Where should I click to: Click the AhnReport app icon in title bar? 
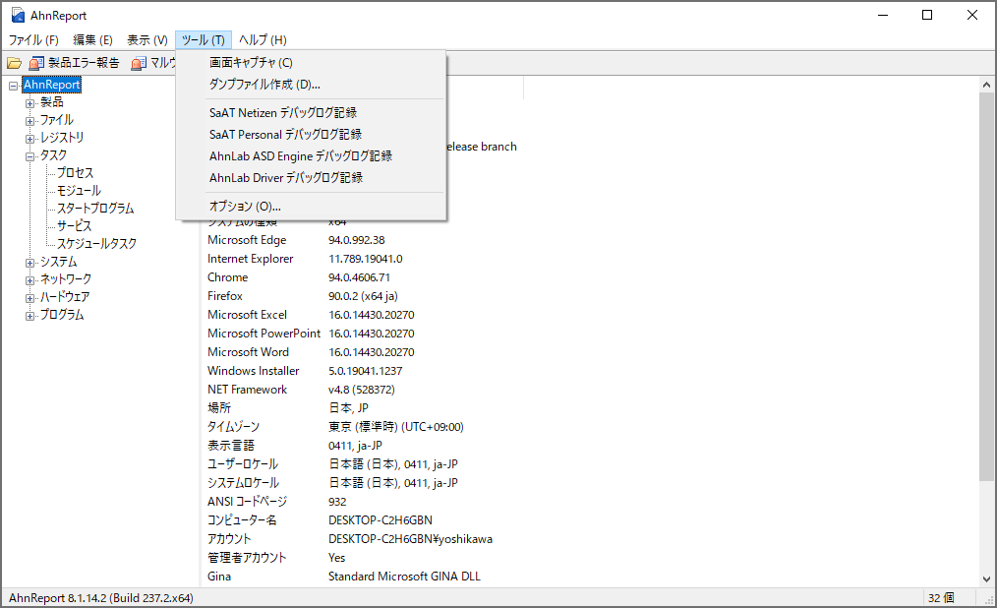pyautogui.click(x=18, y=16)
